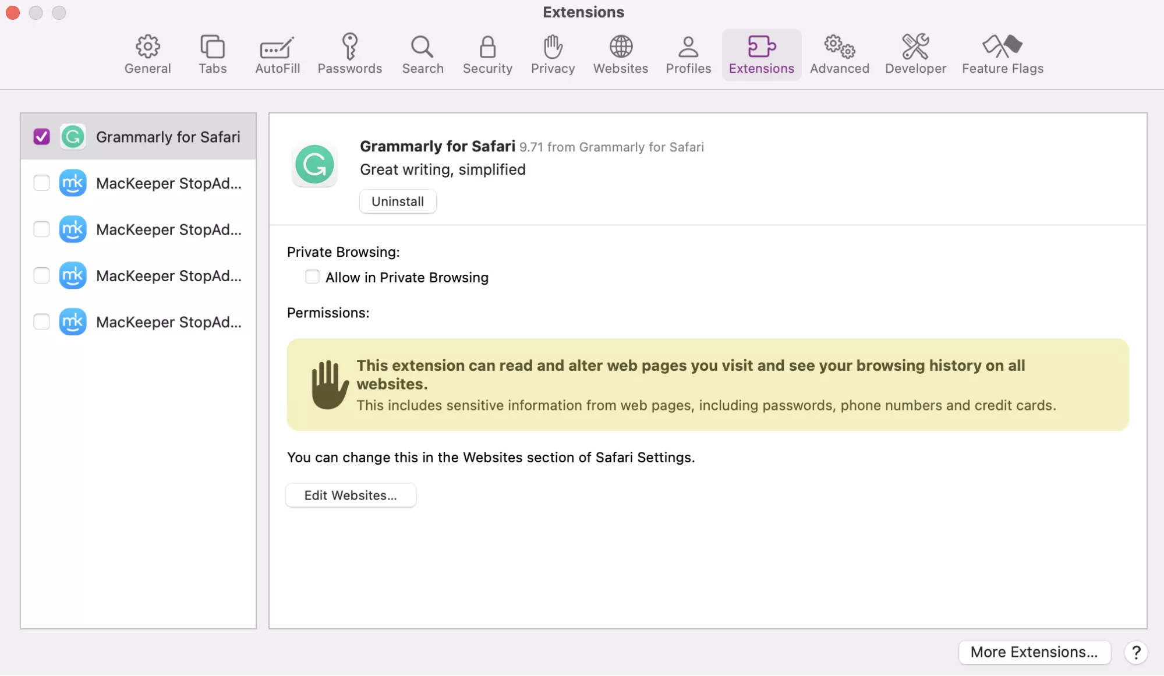
Task: Enable Allow in Private Browsing
Action: pyautogui.click(x=312, y=277)
